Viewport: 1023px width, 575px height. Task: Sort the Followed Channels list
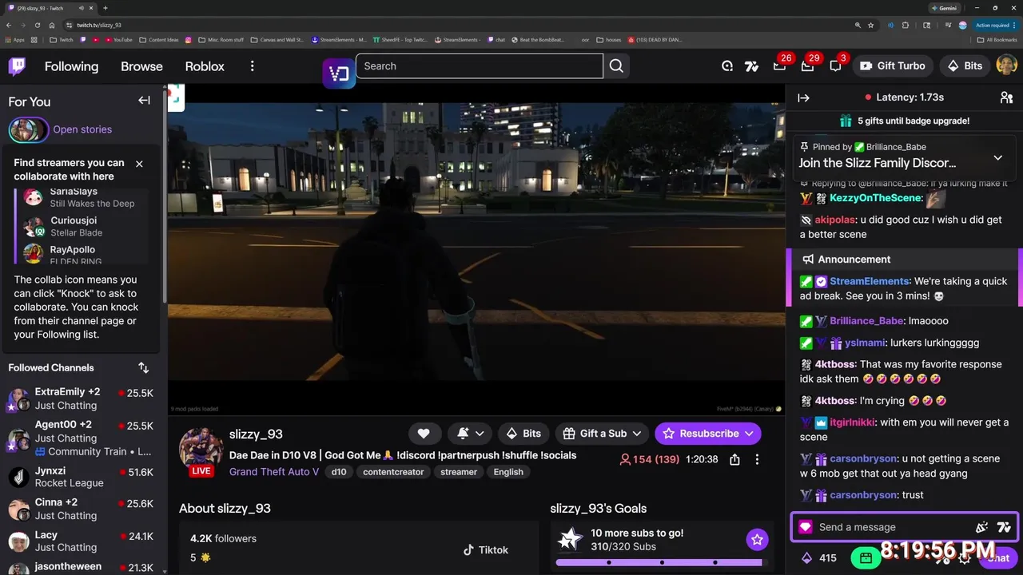pos(143,367)
